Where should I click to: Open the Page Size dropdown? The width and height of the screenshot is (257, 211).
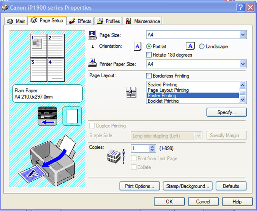pyautogui.click(x=243, y=35)
